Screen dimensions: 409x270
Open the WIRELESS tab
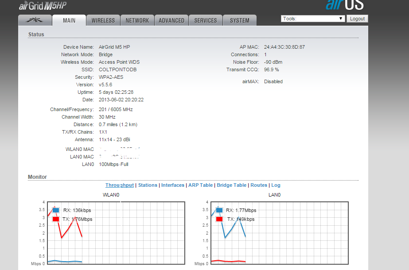103,20
